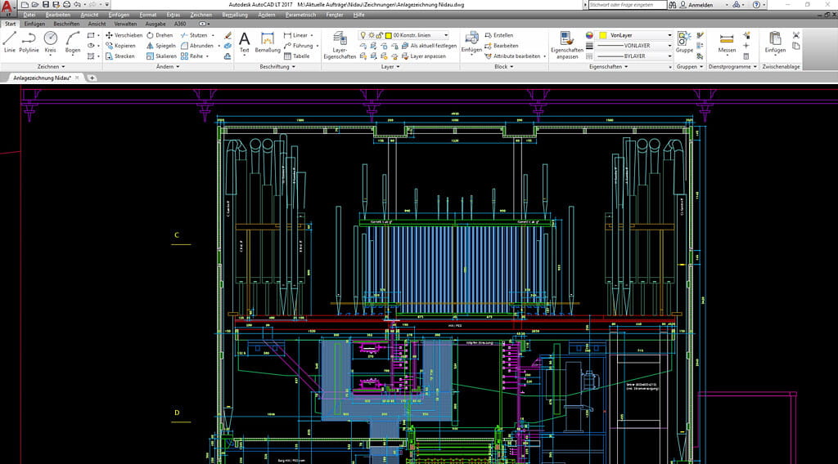Switch to the Beschriften ribbon tab
This screenshot has height=464, width=838.
pos(66,24)
